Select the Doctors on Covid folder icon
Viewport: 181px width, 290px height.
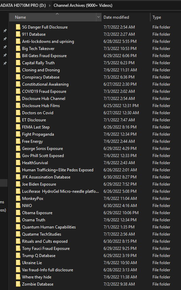point(18,113)
